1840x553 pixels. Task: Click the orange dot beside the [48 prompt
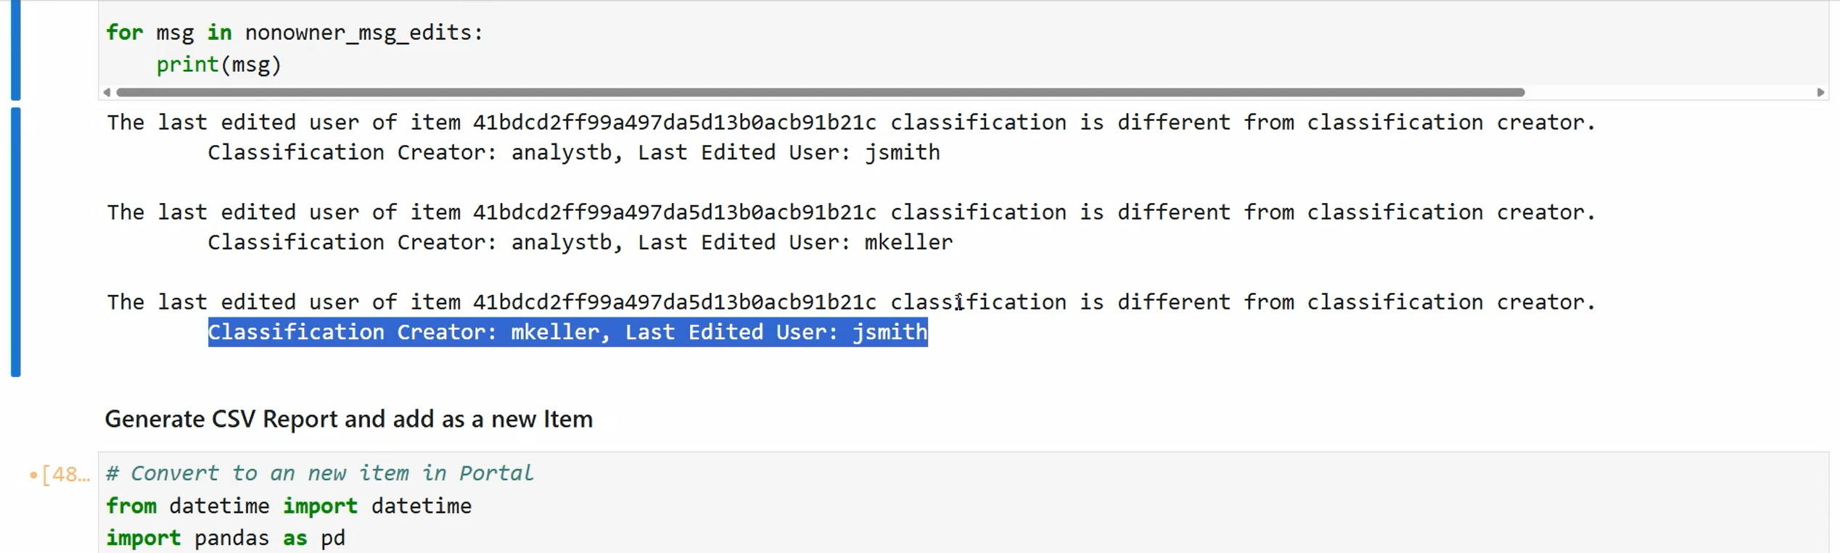click(33, 475)
